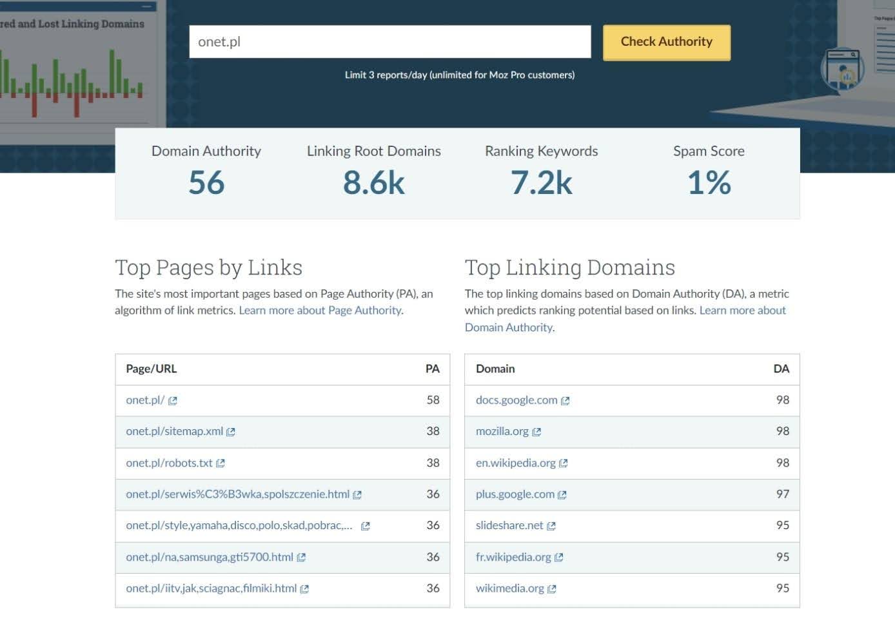Click external link icon beside onet.pl/robots.txt
Screen dimensions: 895x622
pos(221,463)
